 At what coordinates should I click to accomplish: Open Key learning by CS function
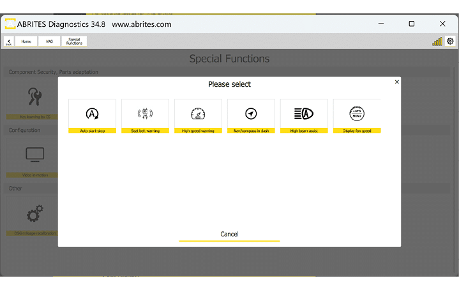coord(31,100)
